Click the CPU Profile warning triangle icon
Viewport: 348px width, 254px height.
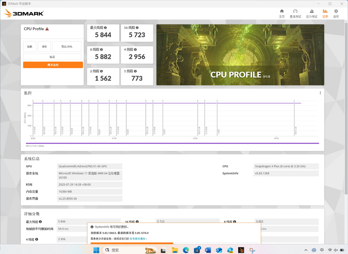pyautogui.click(x=47, y=29)
